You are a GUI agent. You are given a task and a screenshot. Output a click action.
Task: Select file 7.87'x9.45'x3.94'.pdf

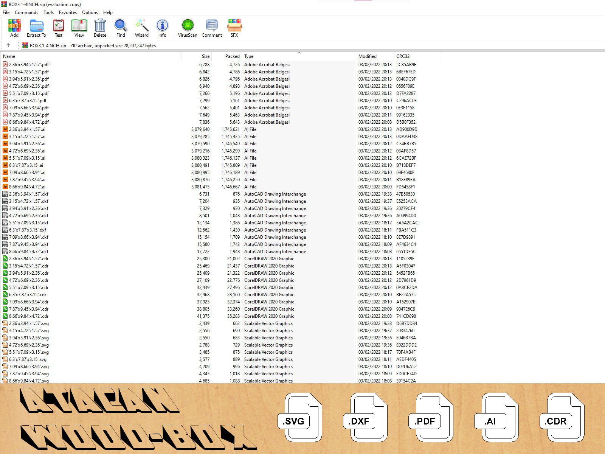29,115
